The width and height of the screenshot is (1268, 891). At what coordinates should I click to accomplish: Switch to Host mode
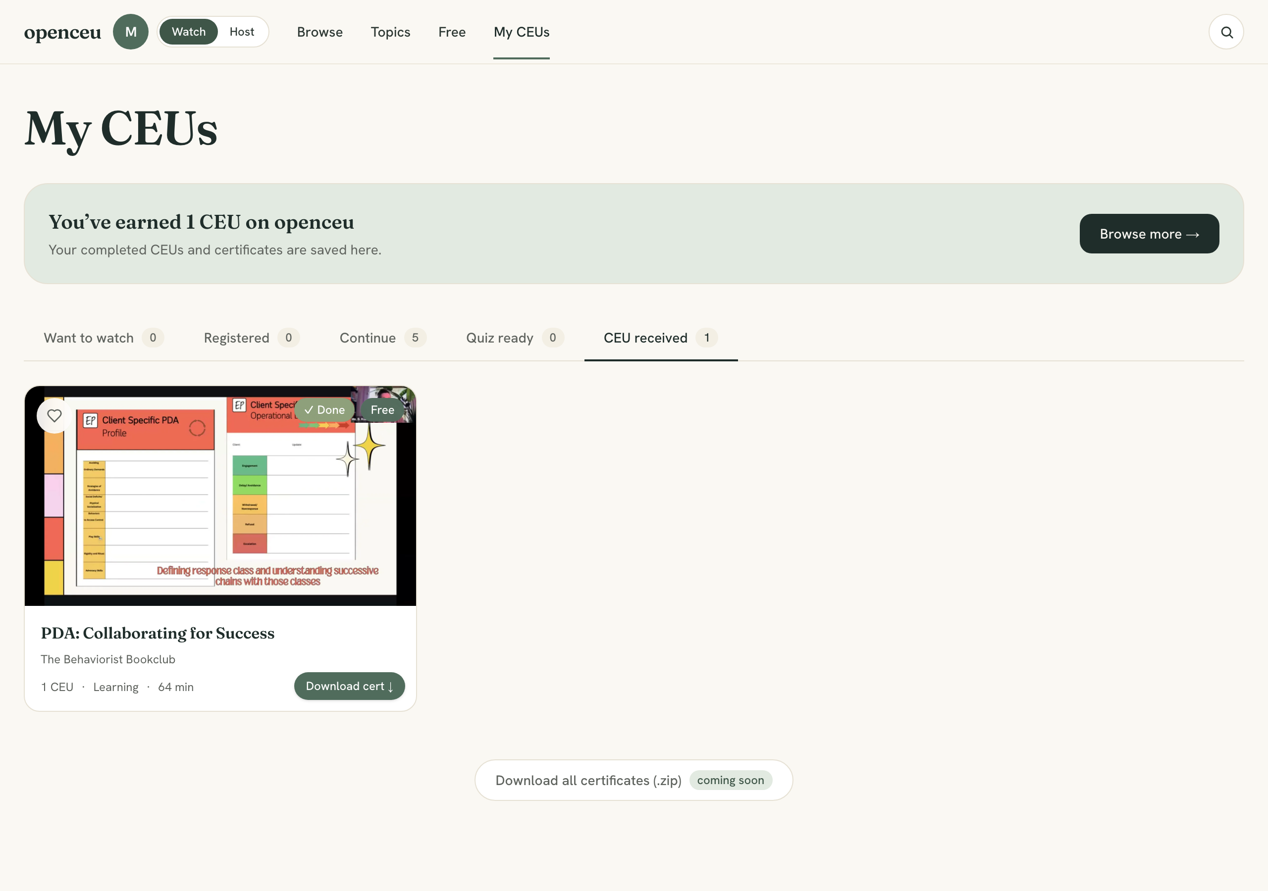click(242, 32)
